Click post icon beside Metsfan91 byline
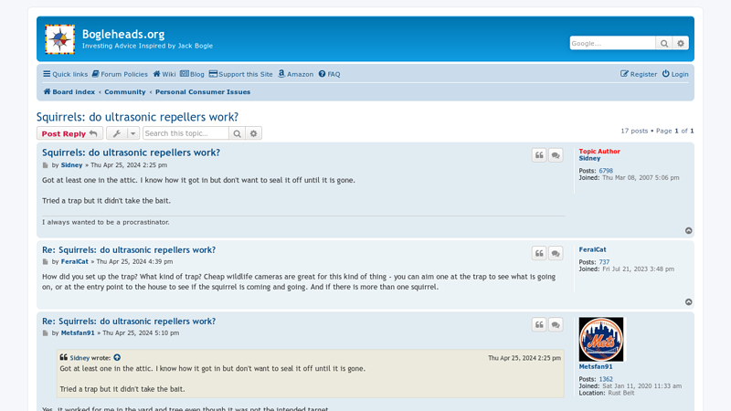Viewport: 731px width, 411px height. point(45,333)
